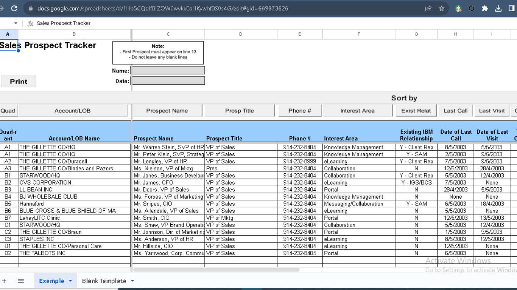Toggle the browser side panel icon

coord(512,8)
